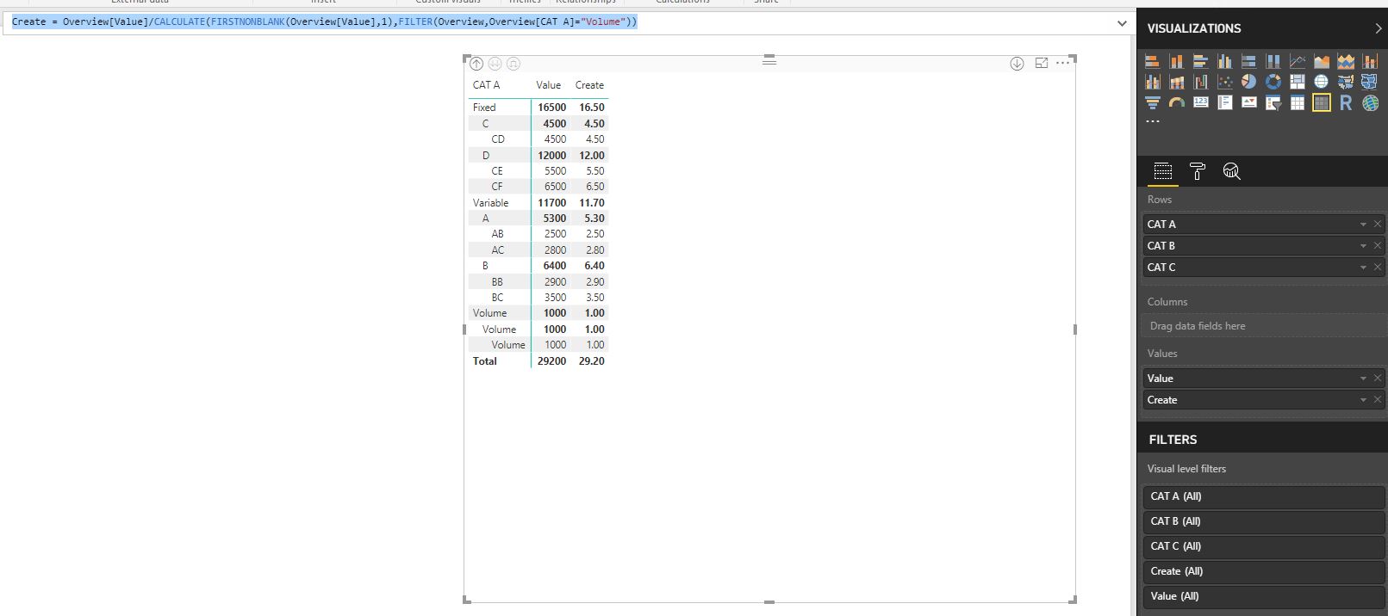Select the 100% stacked column chart visual
1388x616 pixels.
(x=1273, y=61)
